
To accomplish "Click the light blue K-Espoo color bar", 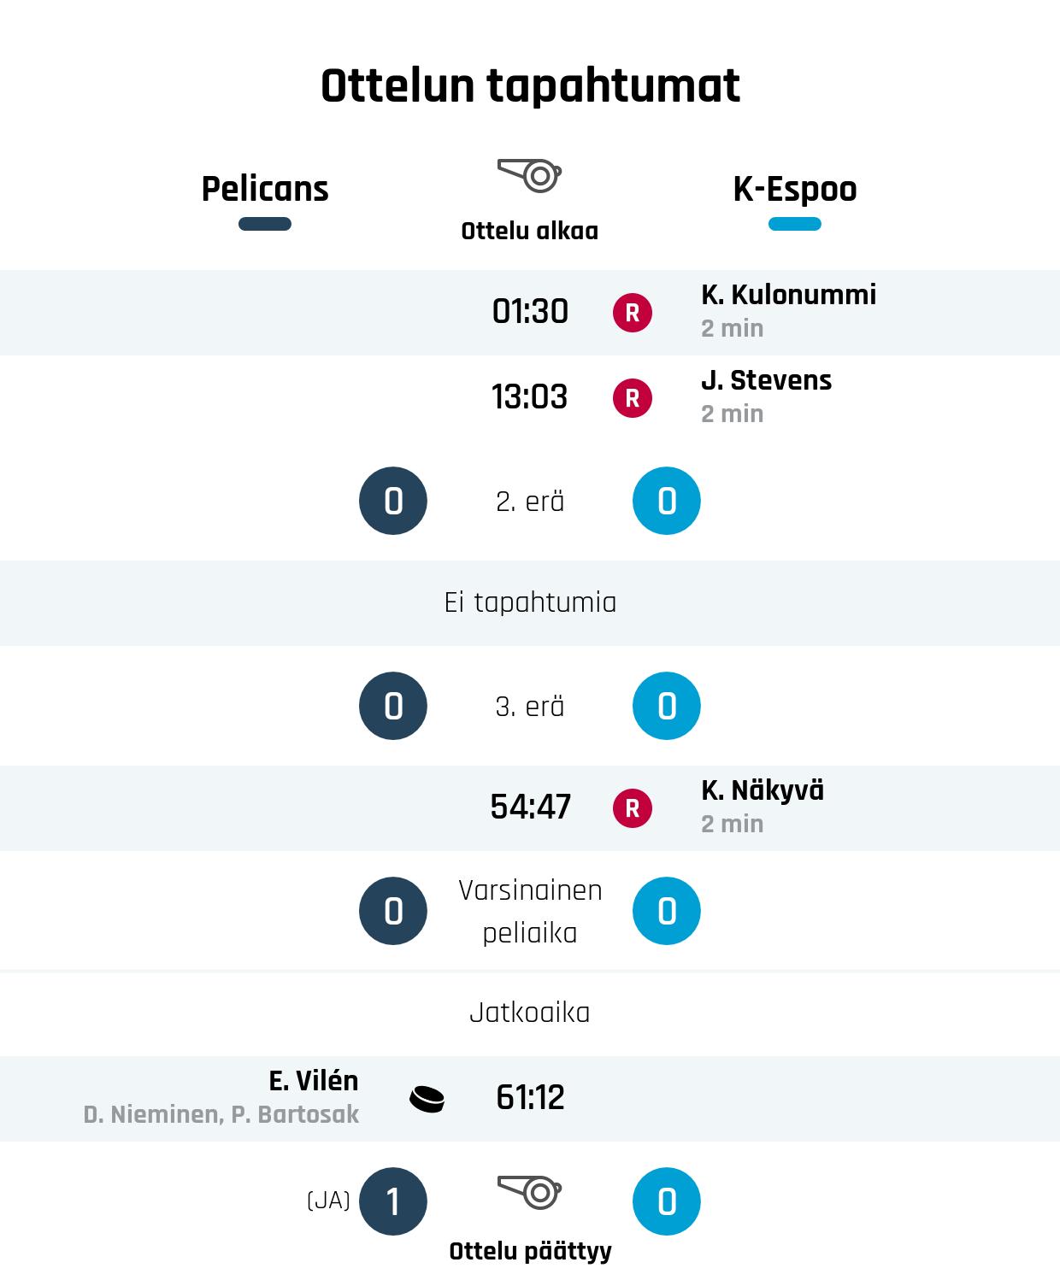I will pyautogui.click(x=795, y=224).
